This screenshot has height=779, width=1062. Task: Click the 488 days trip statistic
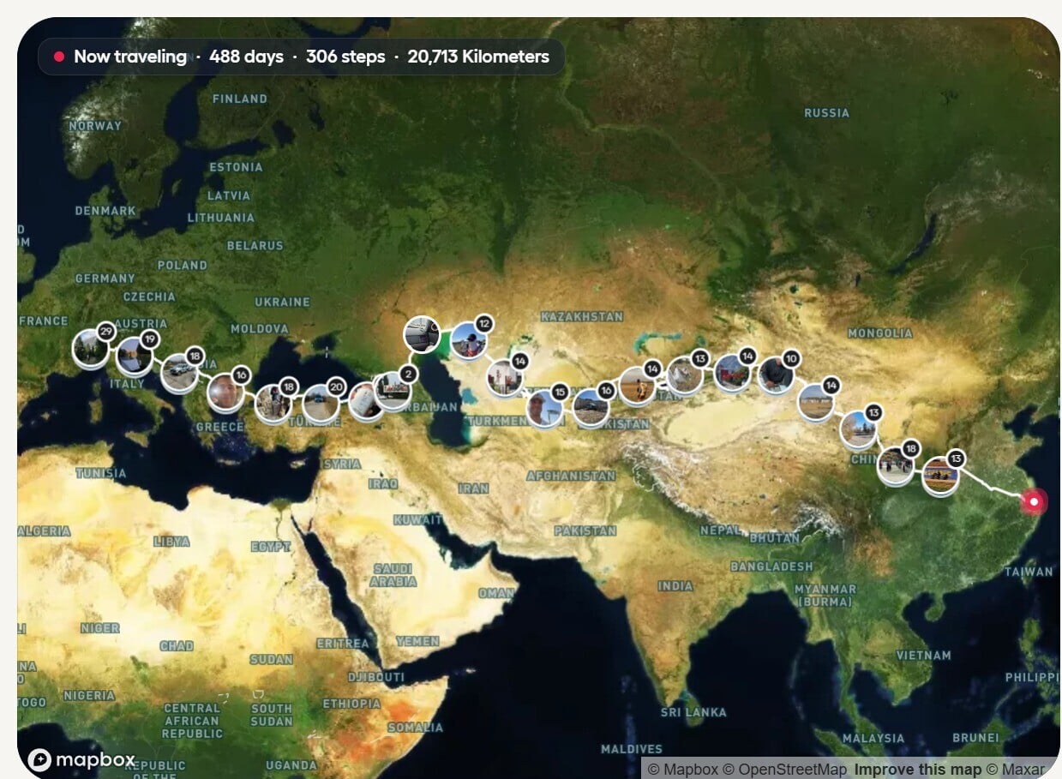pos(245,57)
